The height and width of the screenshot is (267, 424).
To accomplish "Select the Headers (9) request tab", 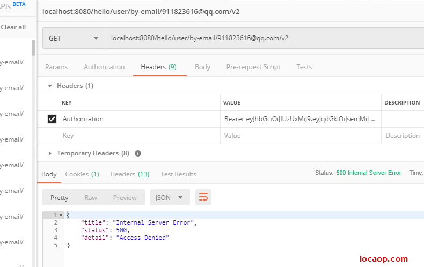I will click(159, 67).
